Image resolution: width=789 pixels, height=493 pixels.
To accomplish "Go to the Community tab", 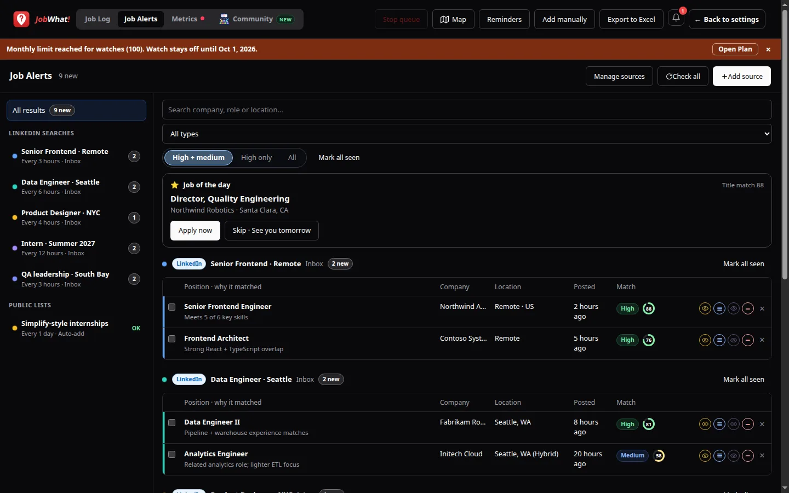I will tap(256, 19).
